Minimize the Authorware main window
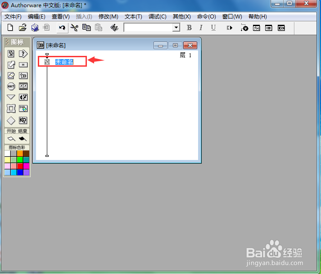 tap(277, 4)
